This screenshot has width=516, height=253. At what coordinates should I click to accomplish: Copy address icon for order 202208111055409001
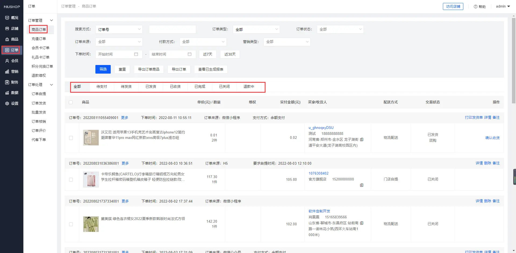pos(362,139)
